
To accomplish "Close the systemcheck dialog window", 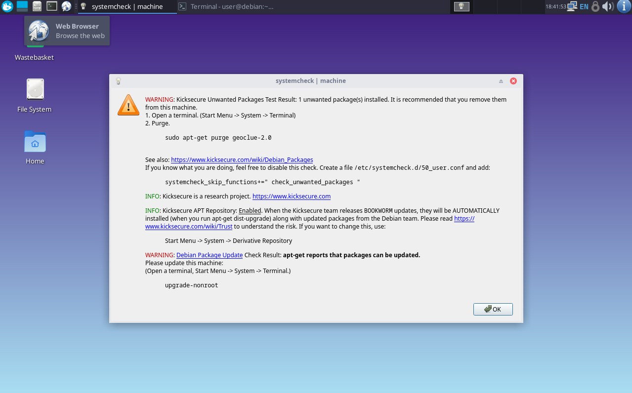I will tap(513, 81).
